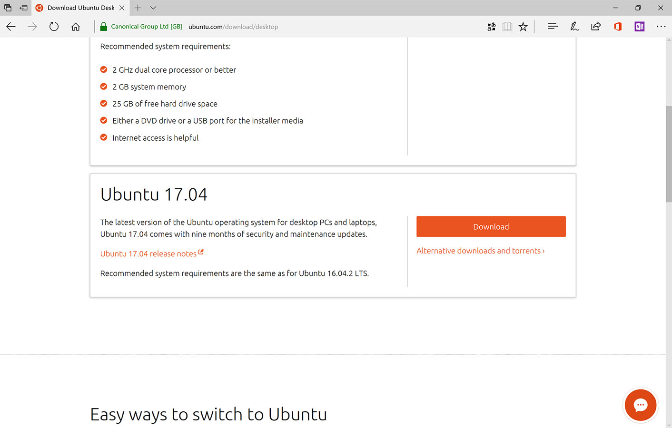The height and width of the screenshot is (428, 672).
Task: Click the scrollbar down arrow
Action: [x=669, y=424]
